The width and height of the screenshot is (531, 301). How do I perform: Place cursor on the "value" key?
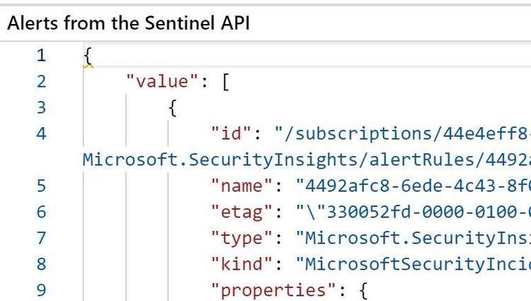coord(162,81)
